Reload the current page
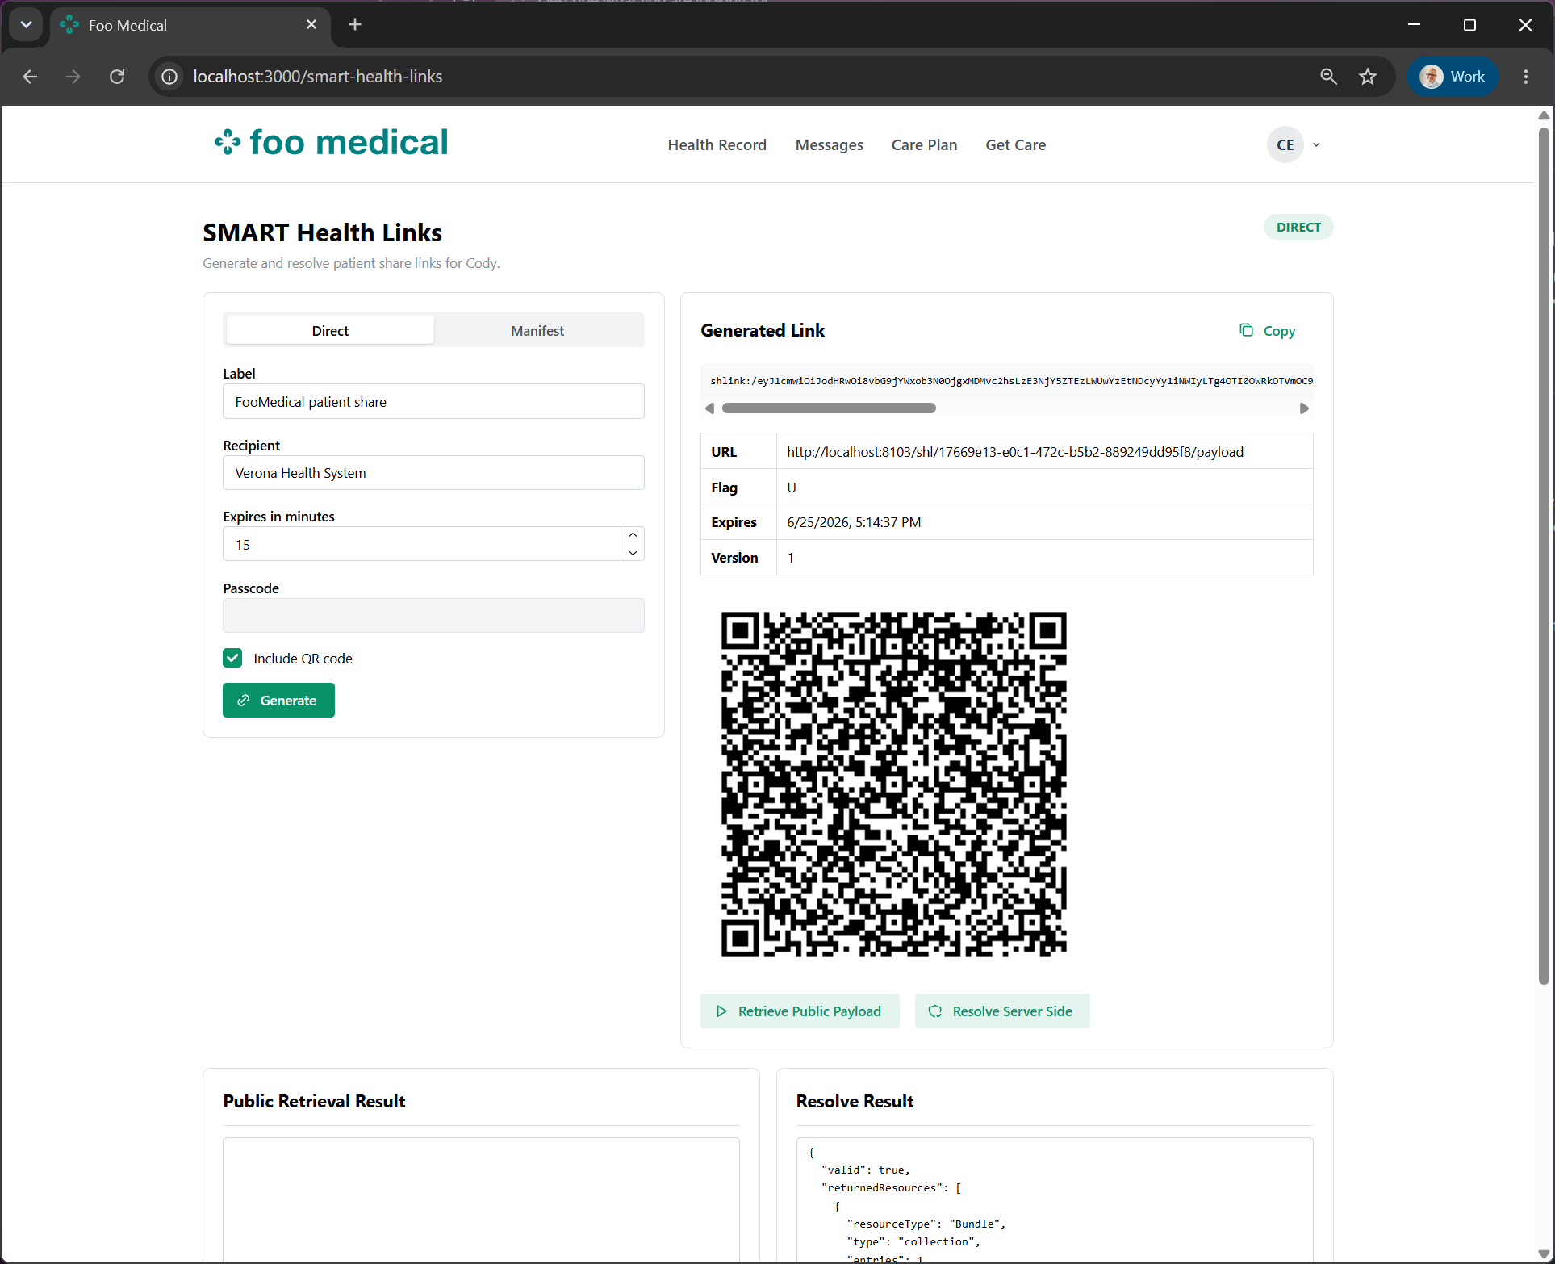 pos(117,77)
